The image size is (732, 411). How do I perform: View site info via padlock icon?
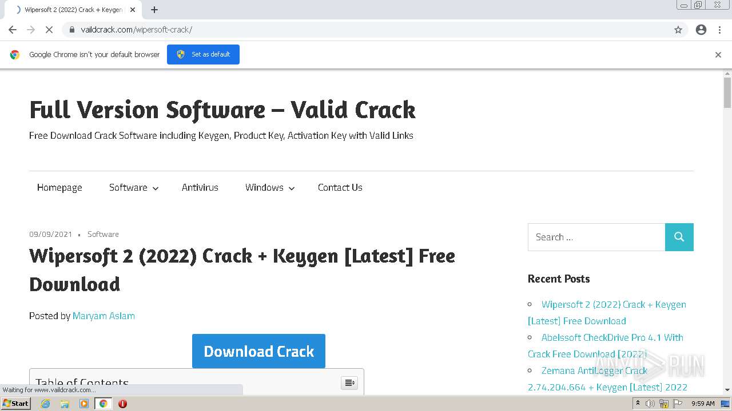click(x=71, y=30)
